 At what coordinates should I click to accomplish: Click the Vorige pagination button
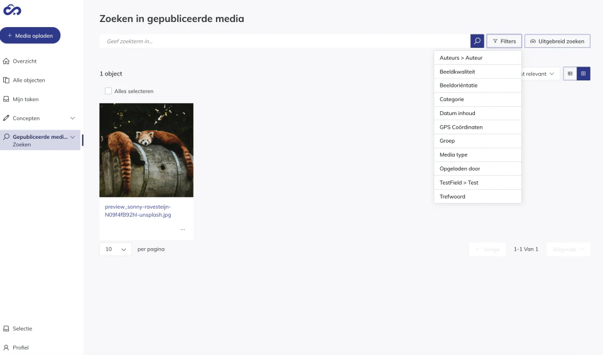487,249
